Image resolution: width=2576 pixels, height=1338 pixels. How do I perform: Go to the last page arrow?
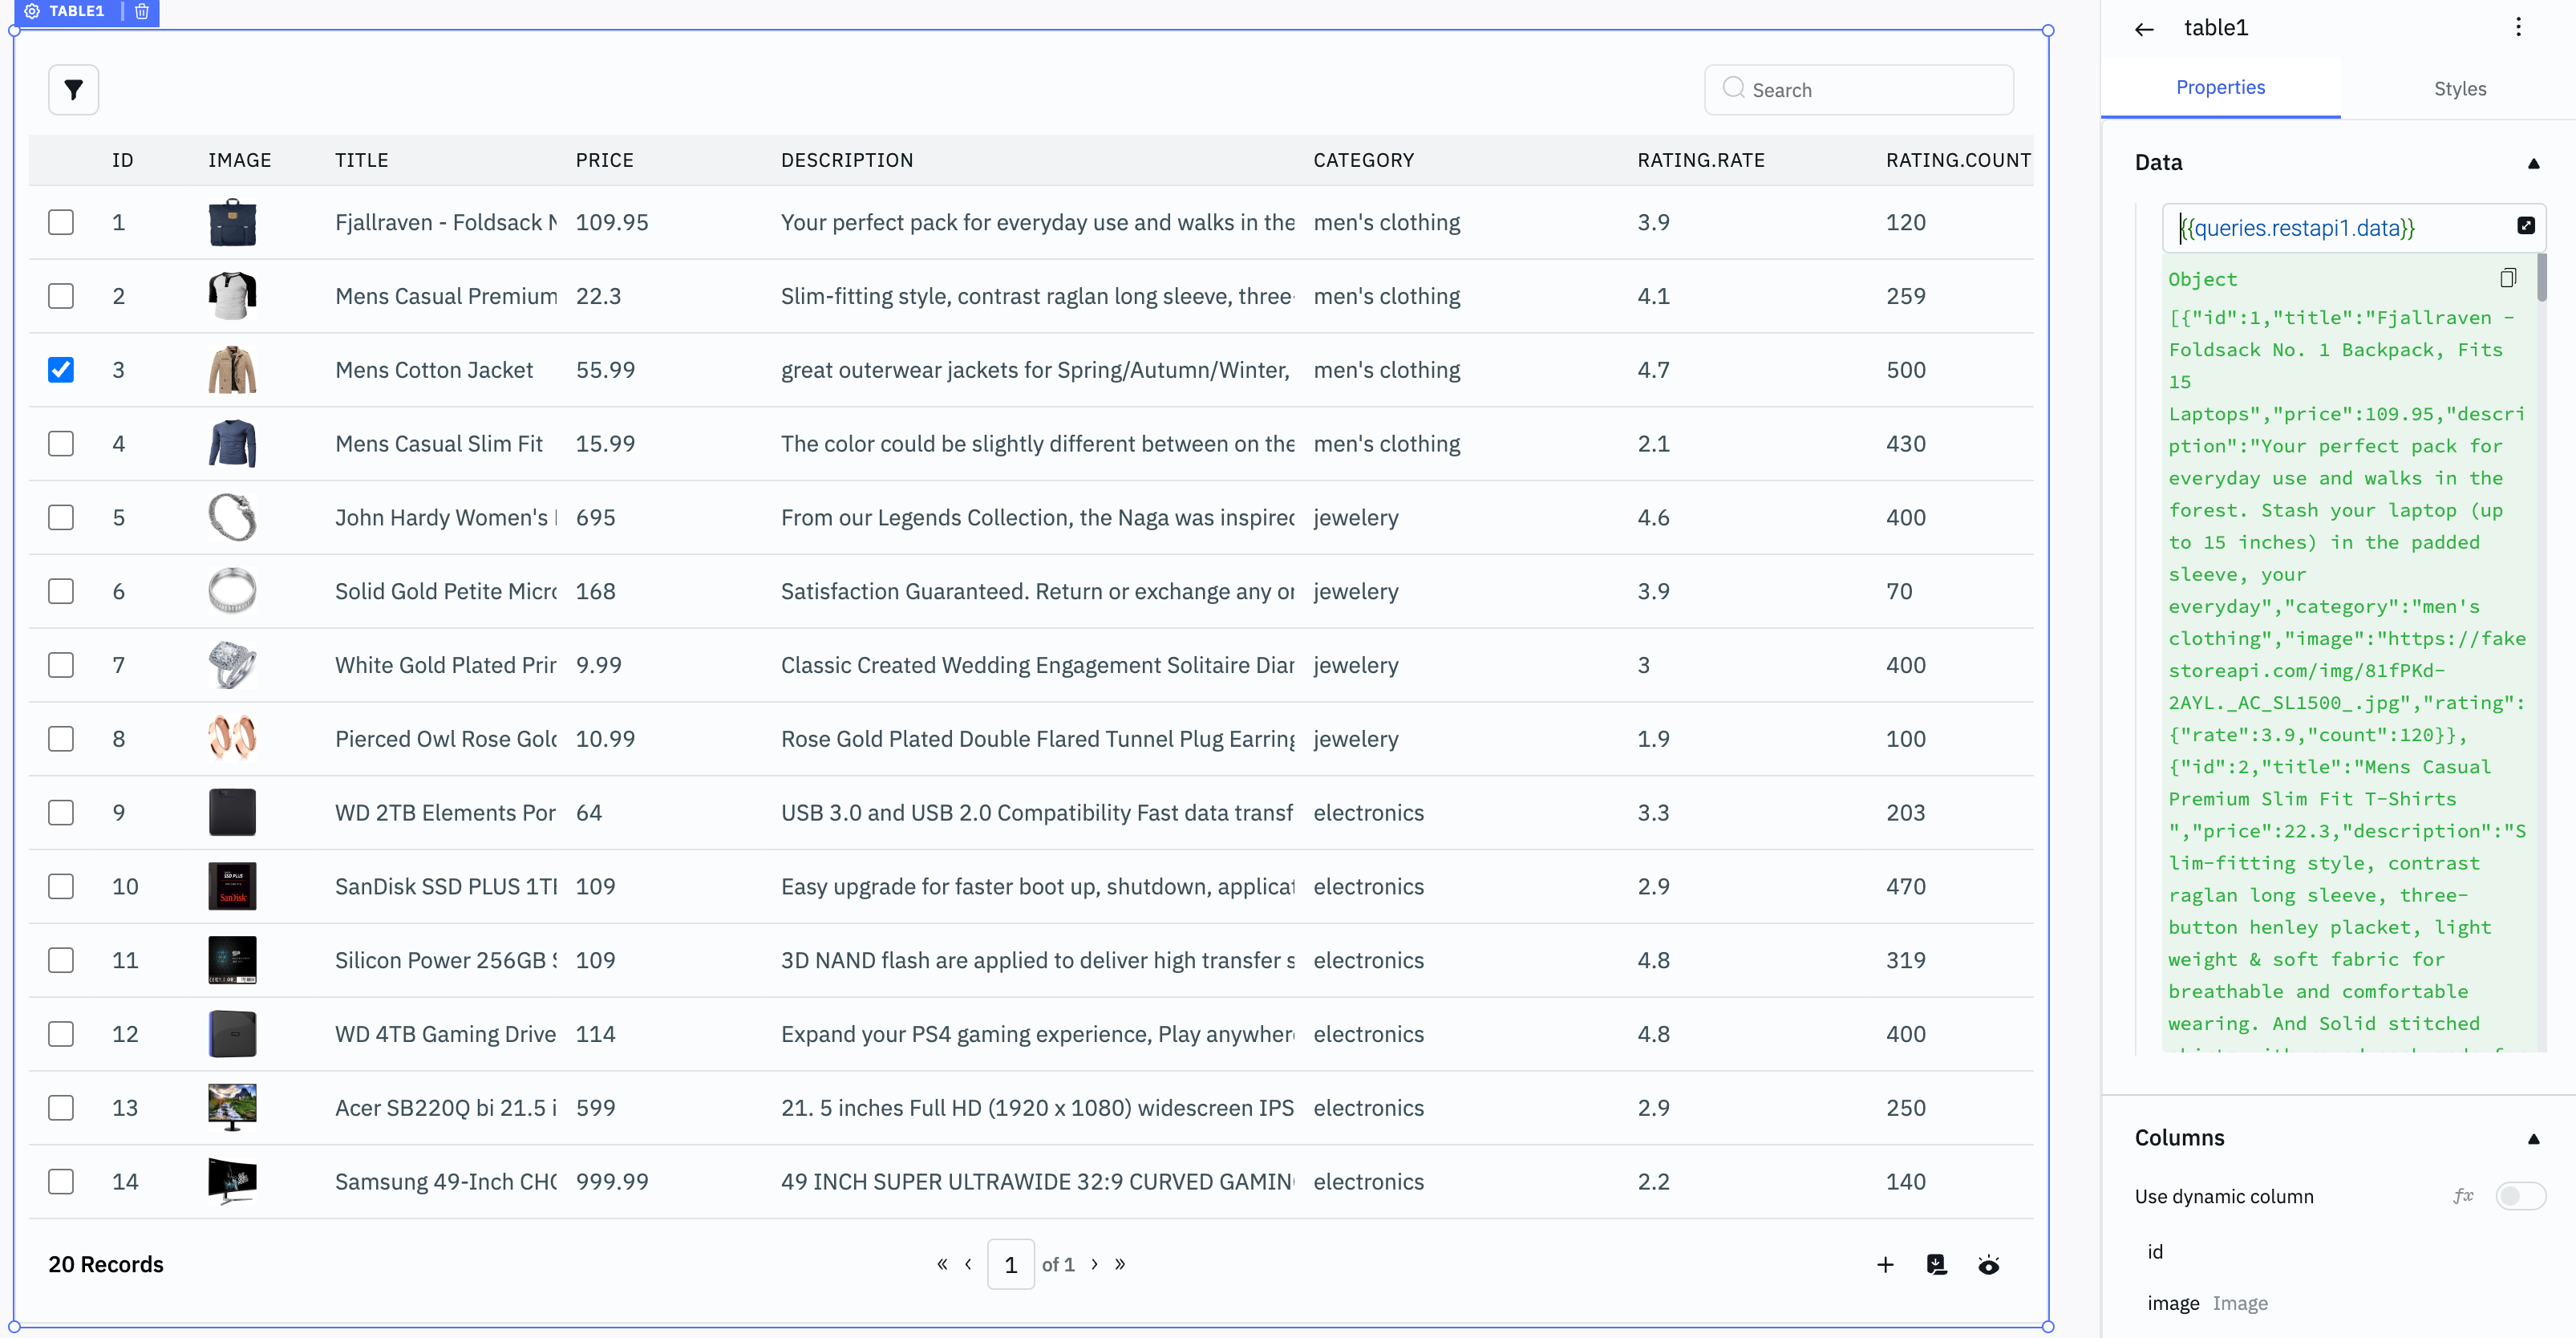click(1120, 1264)
